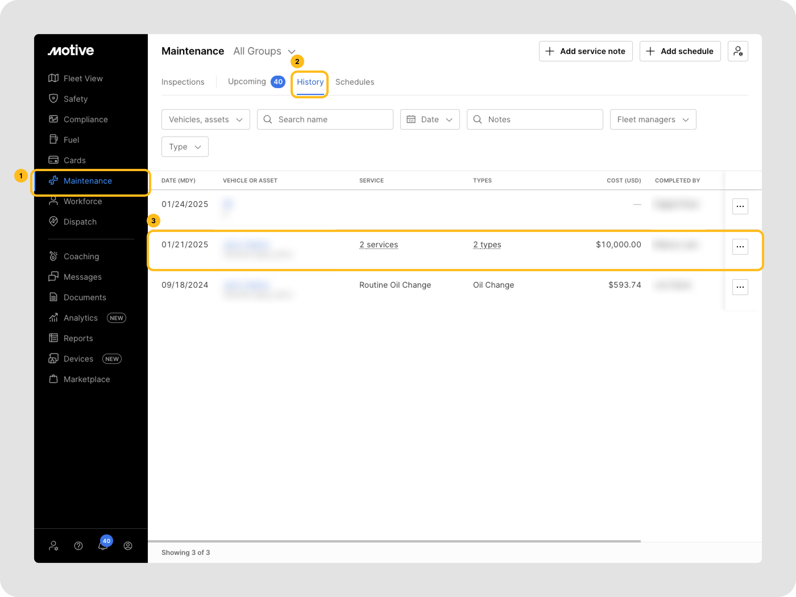This screenshot has height=597, width=796.
Task: Click the Search name input field
Action: click(325, 119)
